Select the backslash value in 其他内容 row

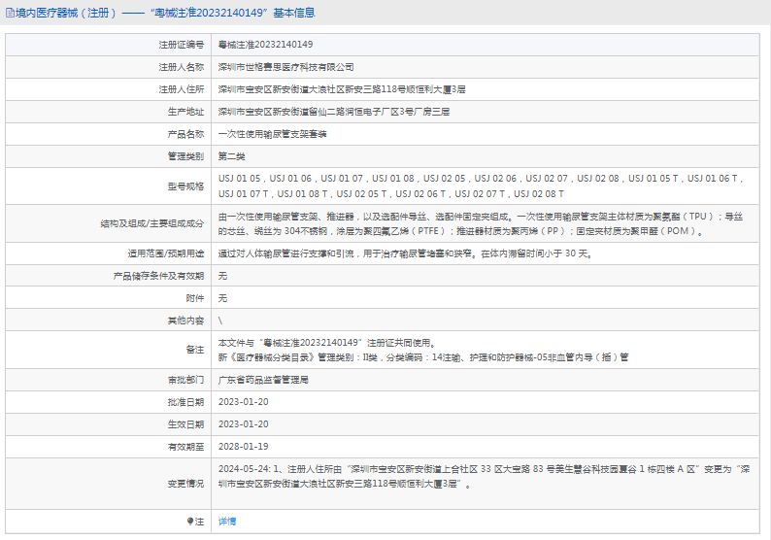click(220, 321)
